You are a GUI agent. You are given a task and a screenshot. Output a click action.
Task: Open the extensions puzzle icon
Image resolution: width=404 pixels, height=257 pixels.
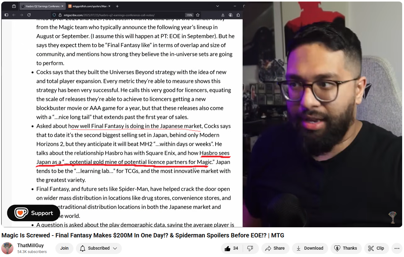click(x=238, y=15)
